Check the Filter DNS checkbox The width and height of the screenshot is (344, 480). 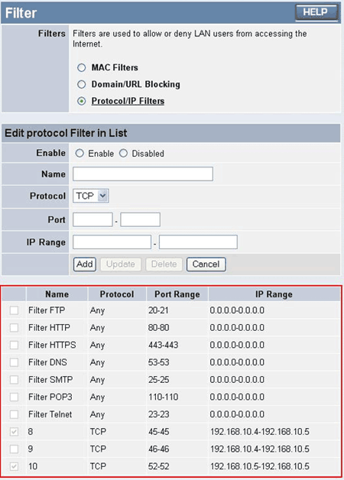[x=14, y=362]
